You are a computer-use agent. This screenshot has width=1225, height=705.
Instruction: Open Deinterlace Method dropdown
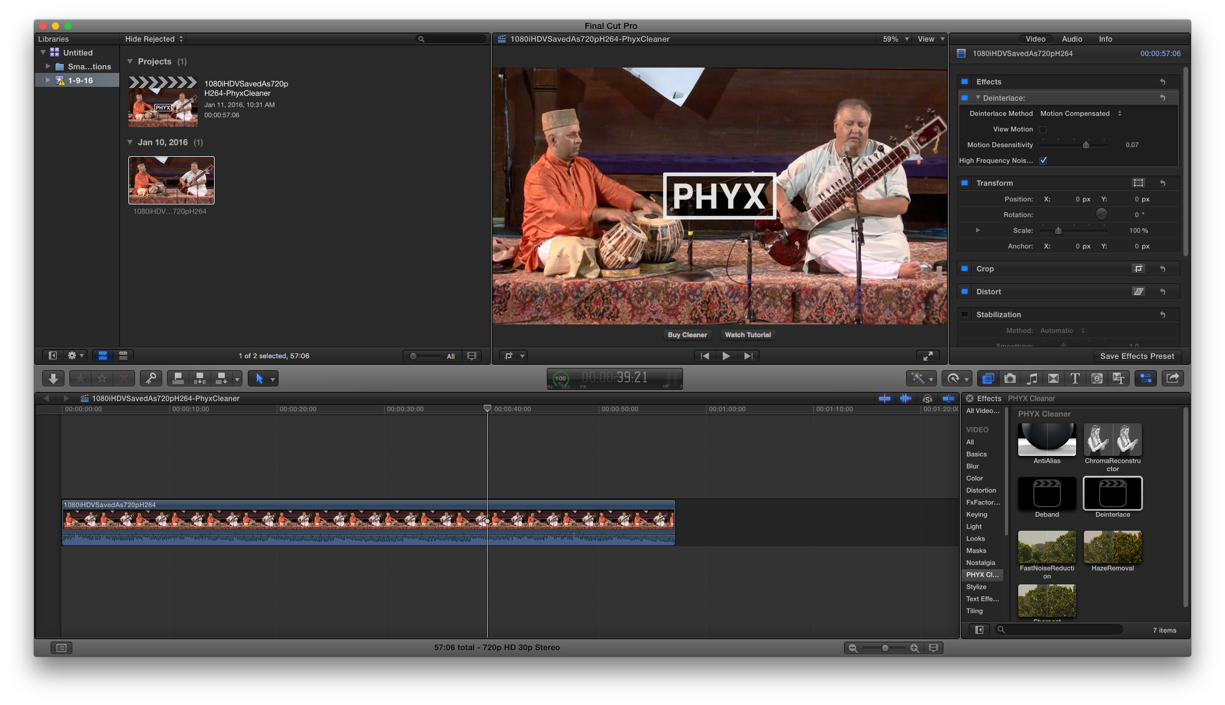point(1081,113)
